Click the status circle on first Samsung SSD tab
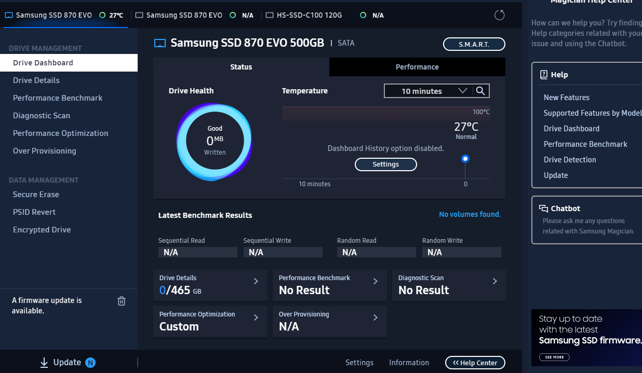This screenshot has height=373, width=642. 102,15
